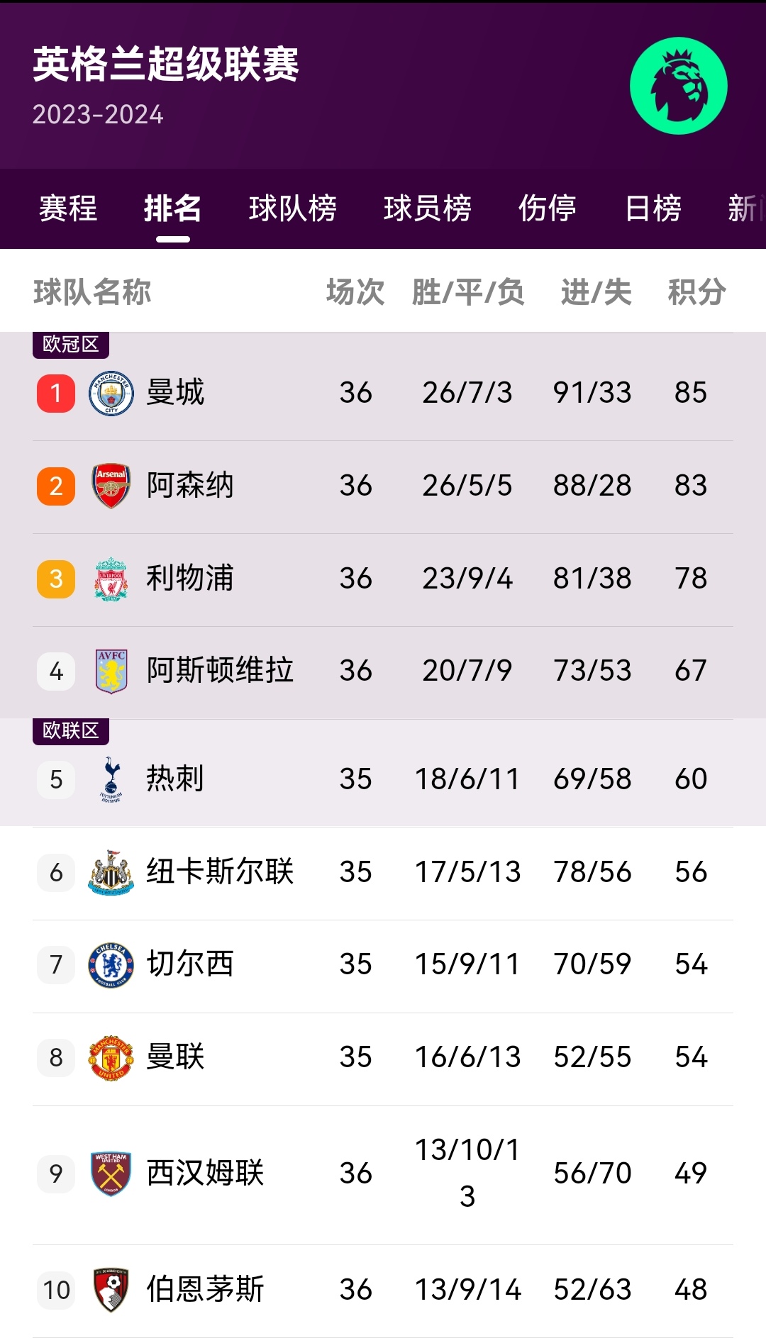Tap the Premier League lion logo
The width and height of the screenshot is (766, 1343).
pos(678,86)
